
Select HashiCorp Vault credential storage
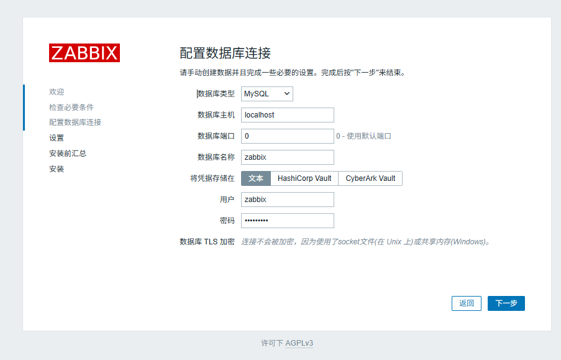[304, 178]
